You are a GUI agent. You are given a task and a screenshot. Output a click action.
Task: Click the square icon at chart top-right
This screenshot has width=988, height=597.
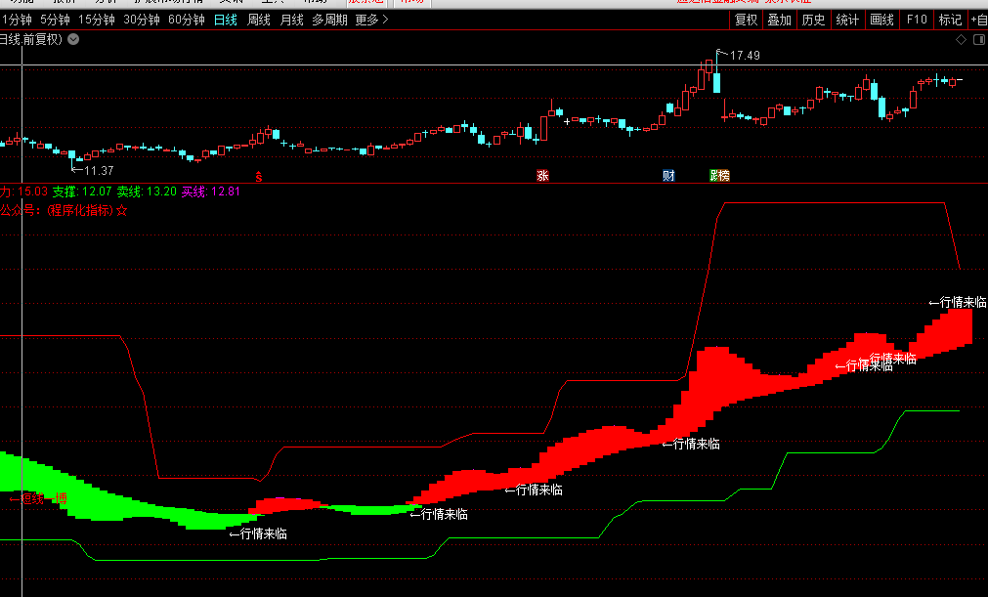[x=977, y=39]
